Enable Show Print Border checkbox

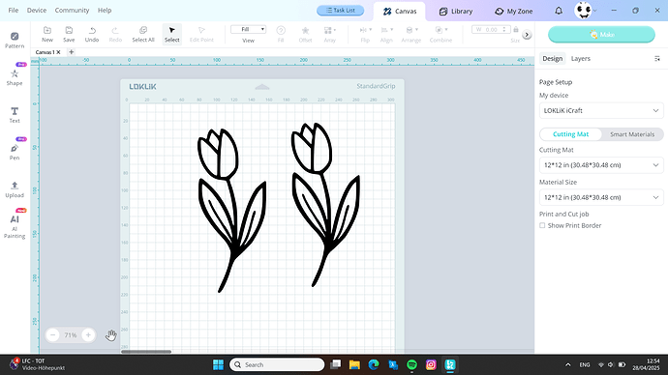click(542, 225)
